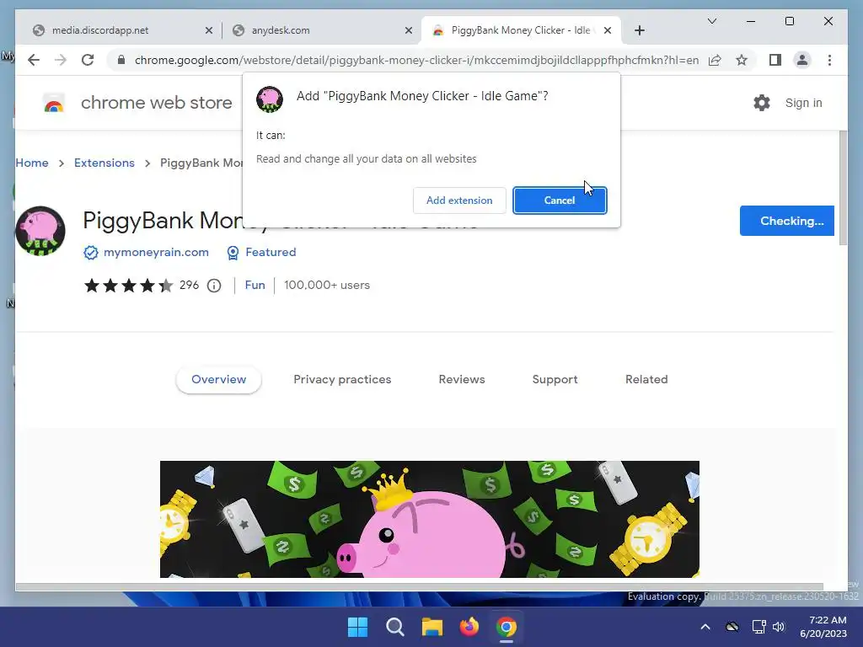Viewport: 863px width, 647px height.
Task: Sign in to Chrome Web Store
Action: pyautogui.click(x=803, y=103)
